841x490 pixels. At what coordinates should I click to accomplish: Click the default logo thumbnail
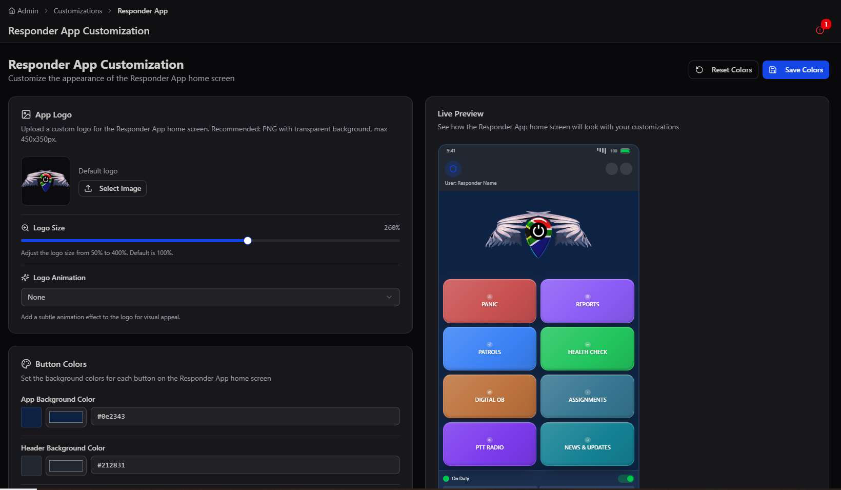(x=46, y=181)
